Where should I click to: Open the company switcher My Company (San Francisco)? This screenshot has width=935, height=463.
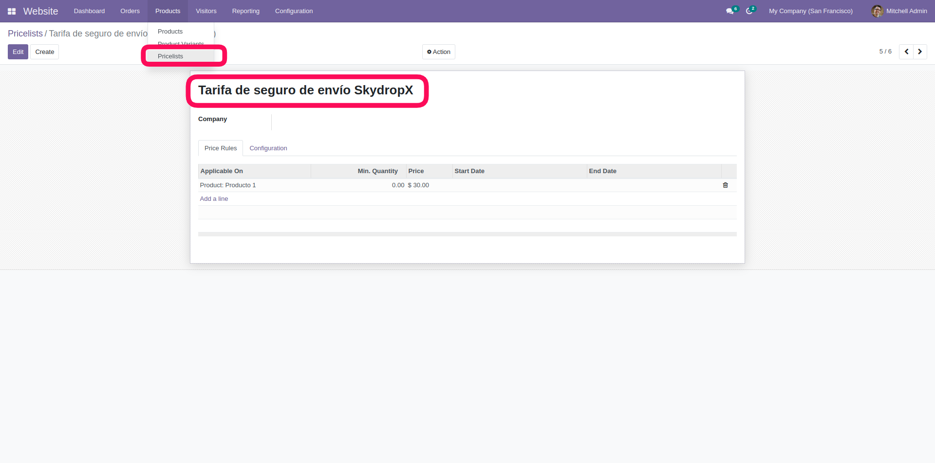coord(810,11)
